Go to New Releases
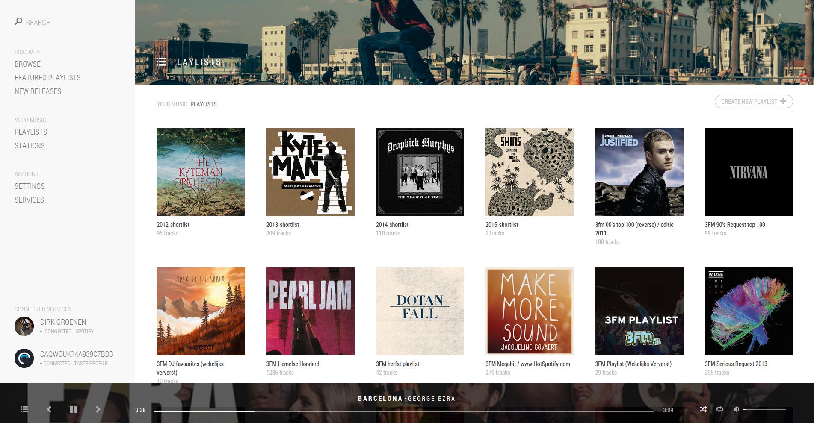This screenshot has width=814, height=423. [x=38, y=91]
